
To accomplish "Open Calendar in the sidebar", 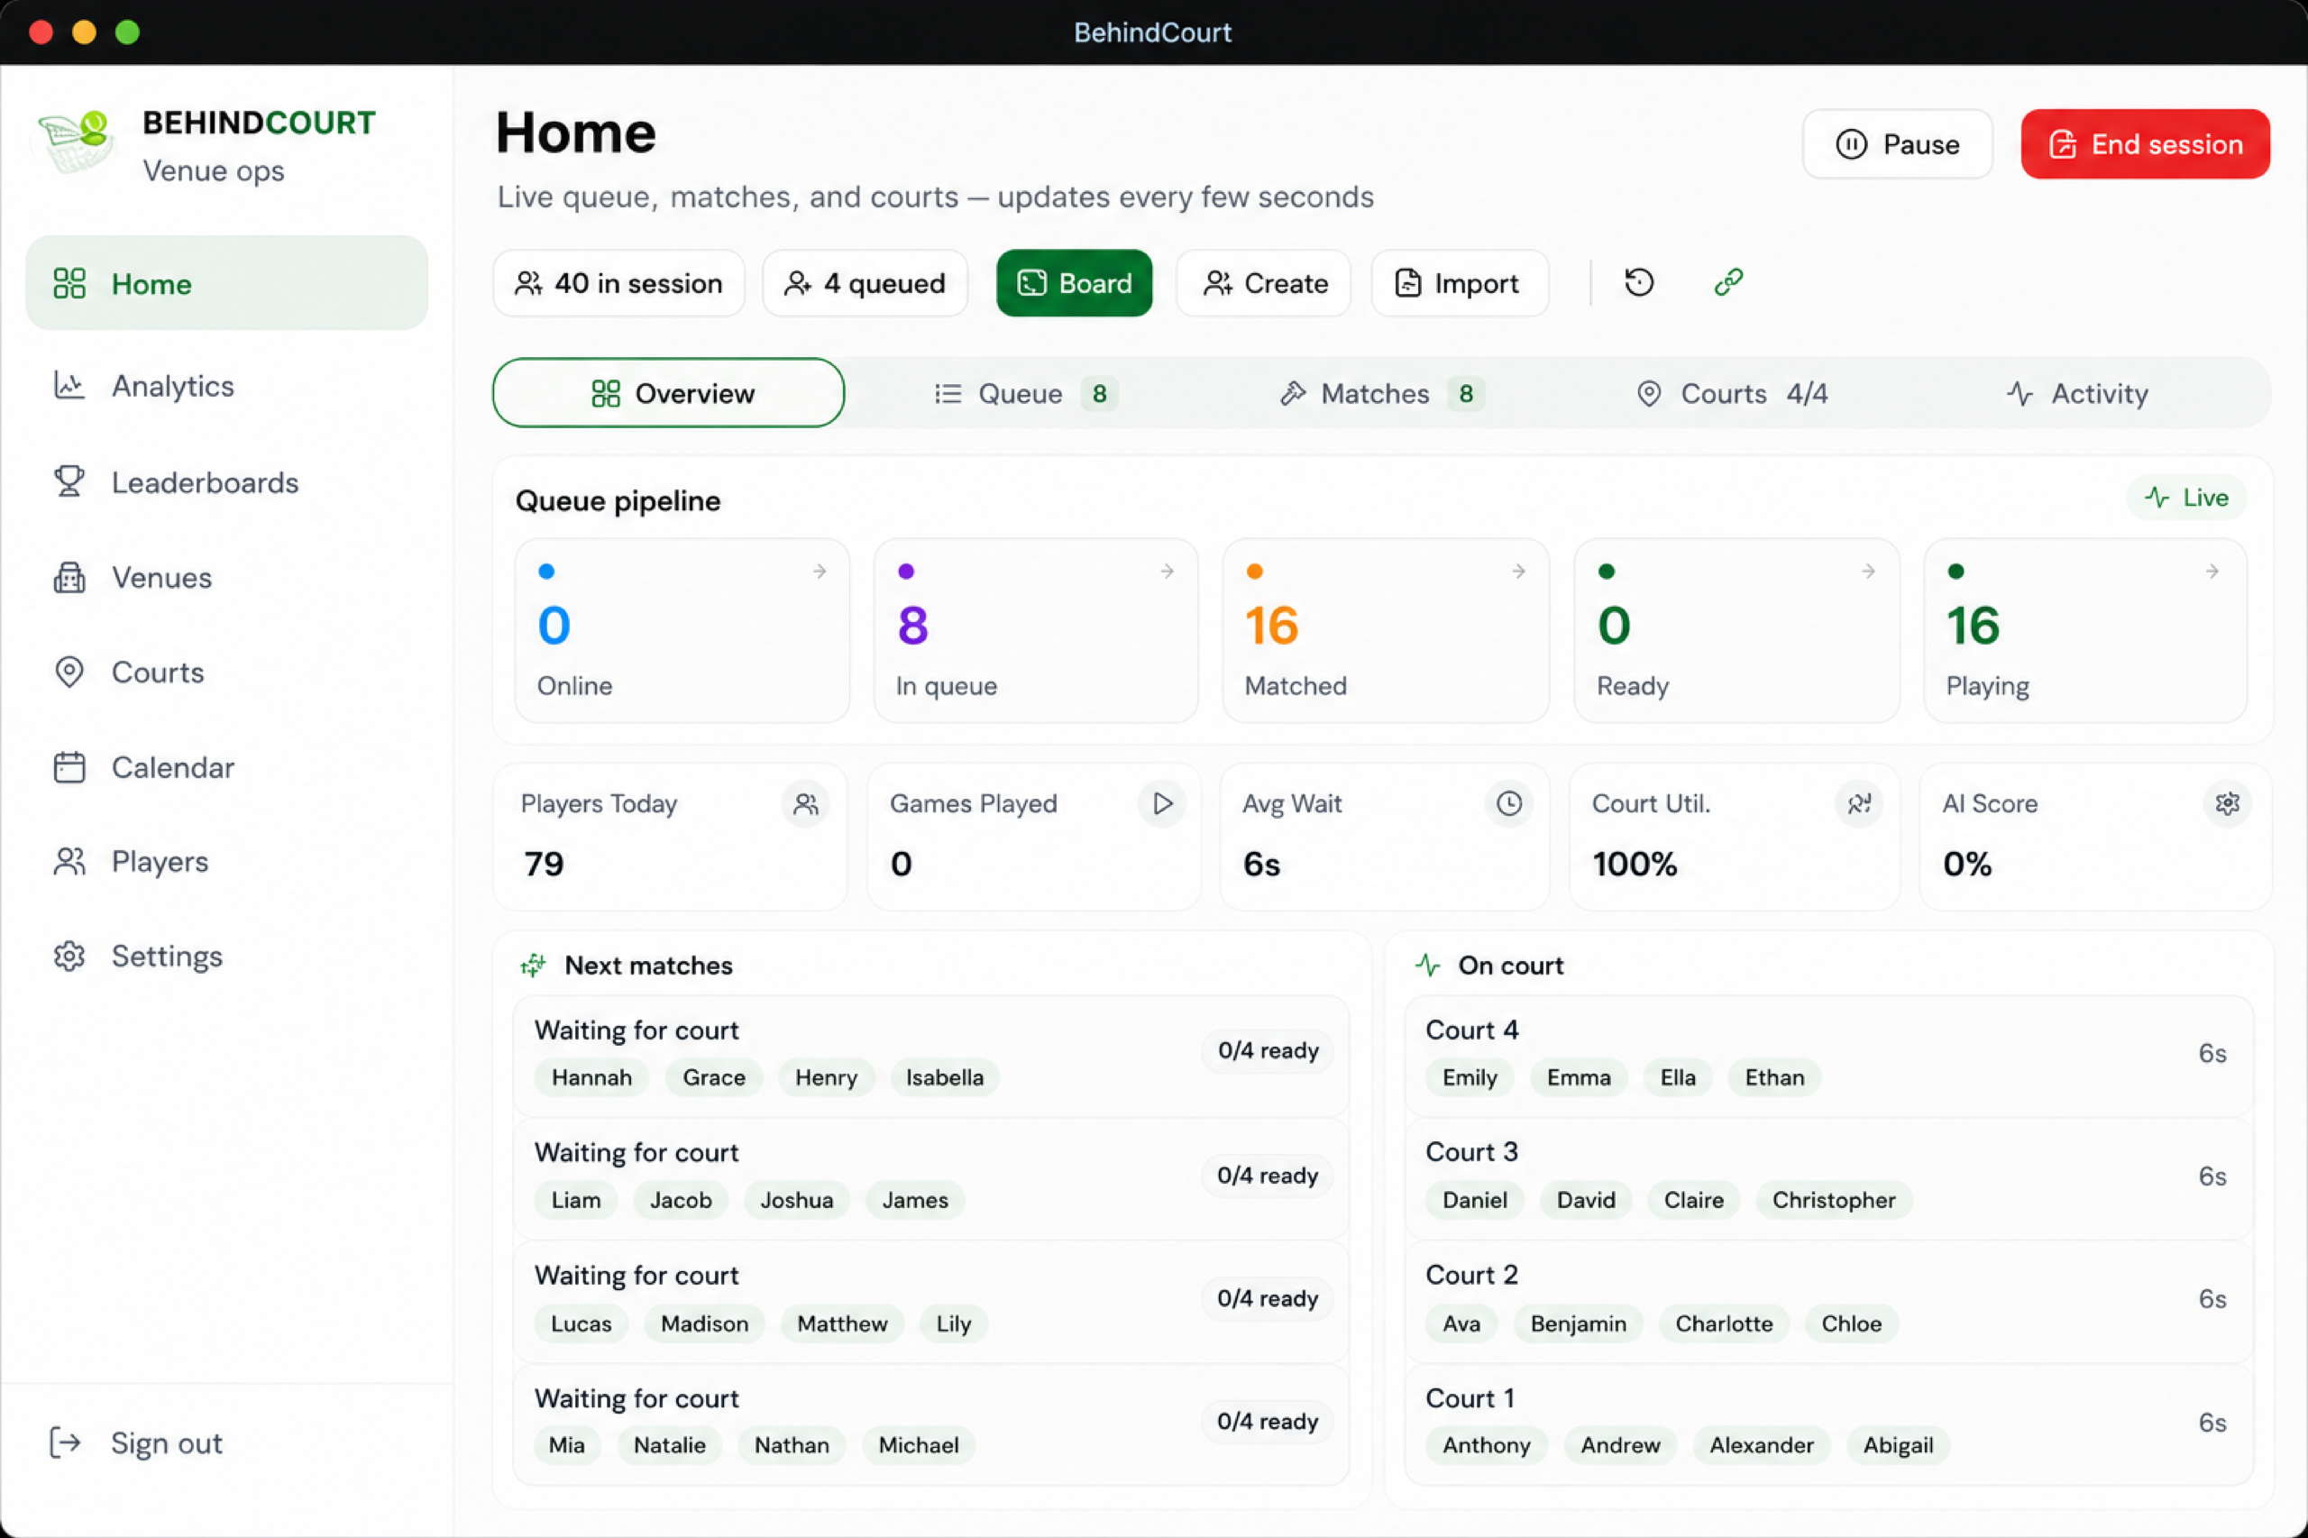I will coord(226,767).
